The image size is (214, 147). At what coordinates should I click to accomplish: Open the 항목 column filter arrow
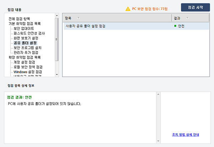pyautogui.click(x=78, y=18)
